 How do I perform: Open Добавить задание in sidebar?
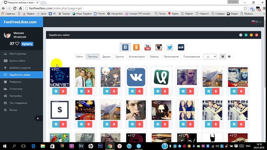tap(21, 68)
